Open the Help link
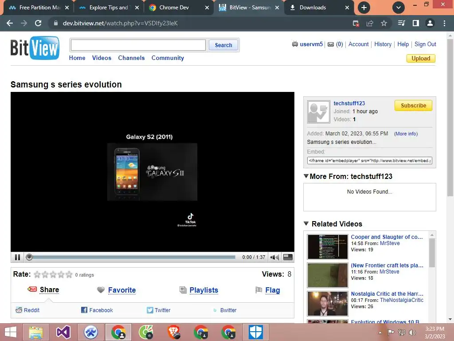This screenshot has height=341, width=454. tap(403, 44)
